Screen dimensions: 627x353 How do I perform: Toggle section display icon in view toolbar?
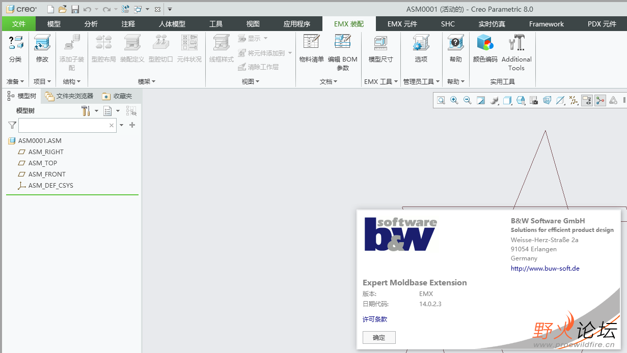click(x=560, y=101)
